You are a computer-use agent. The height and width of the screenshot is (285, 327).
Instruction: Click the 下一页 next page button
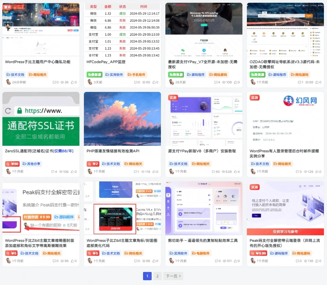[x=173, y=276]
